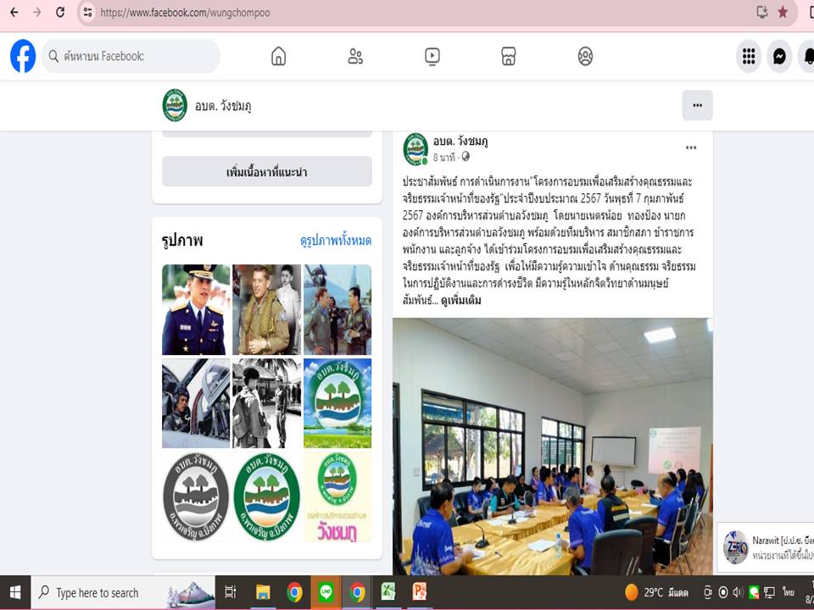Click the เพิ่มเนื้อหาที่แนะนำ button
This screenshot has width=814, height=610.
tap(267, 172)
